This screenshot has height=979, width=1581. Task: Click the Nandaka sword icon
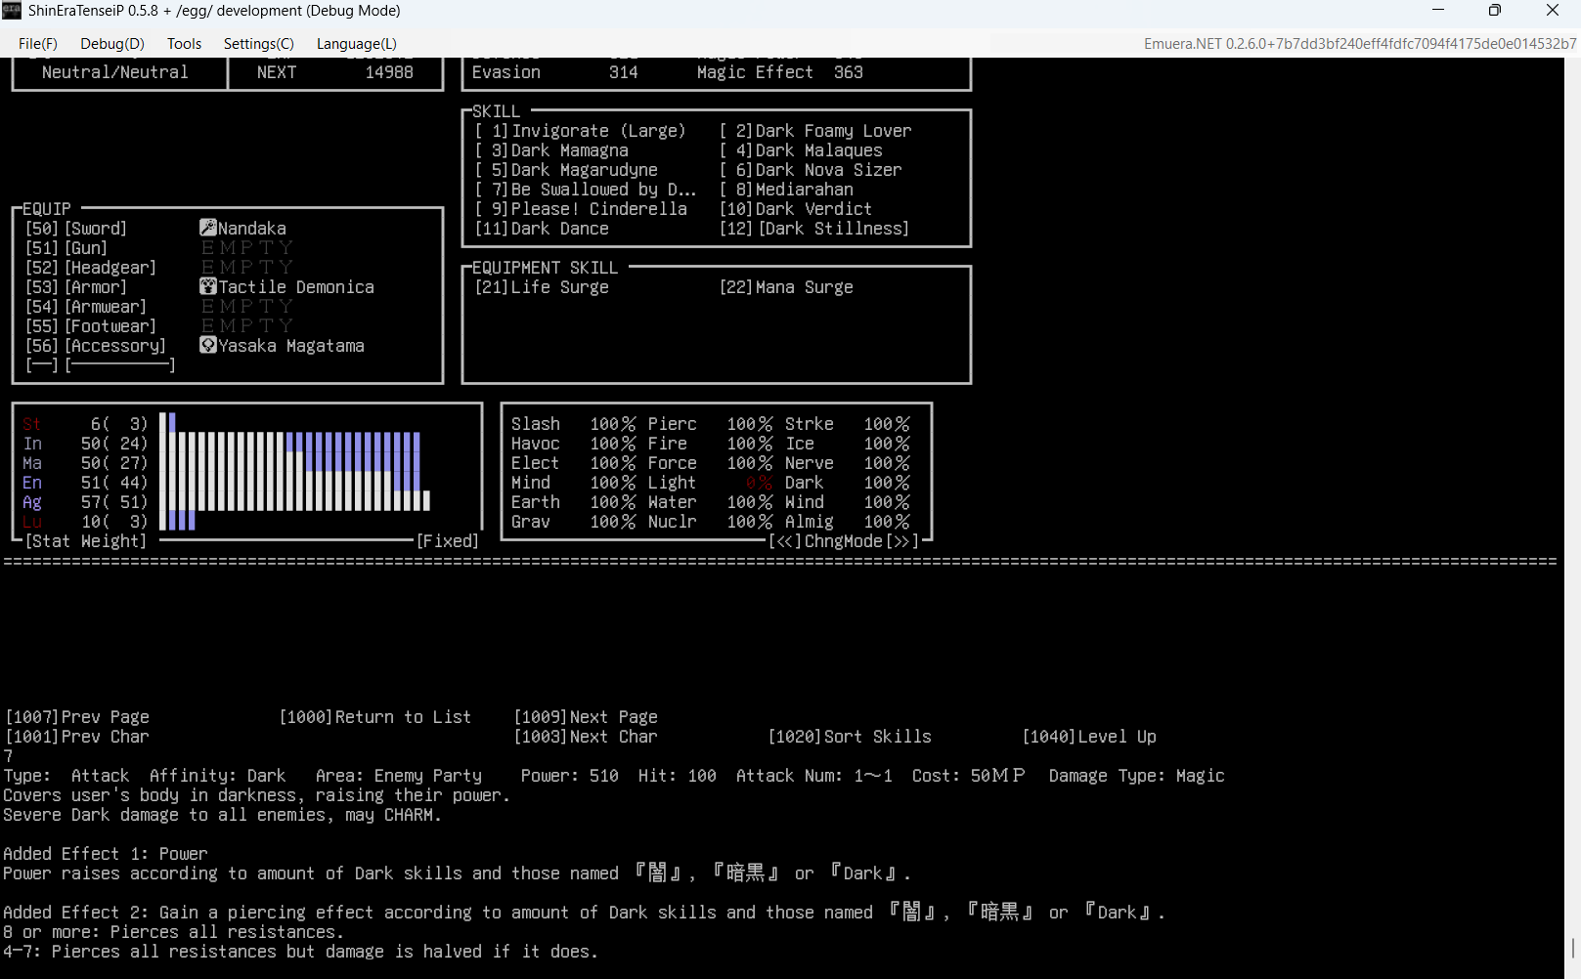point(207,228)
